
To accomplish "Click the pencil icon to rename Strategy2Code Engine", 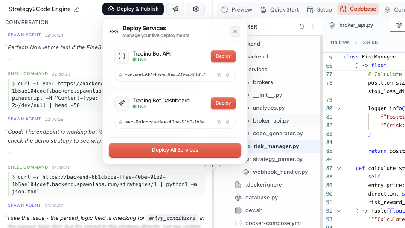I will (77, 9).
